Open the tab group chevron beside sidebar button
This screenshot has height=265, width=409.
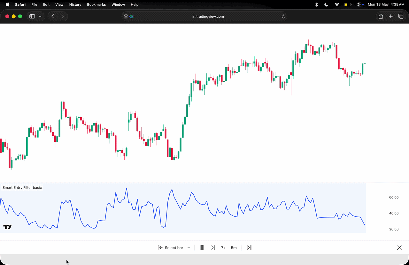coord(40,16)
